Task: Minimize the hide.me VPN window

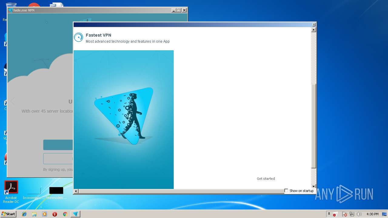Action: coord(174,10)
